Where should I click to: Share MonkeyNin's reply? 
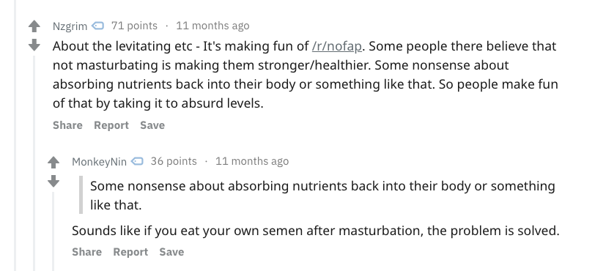coord(87,252)
